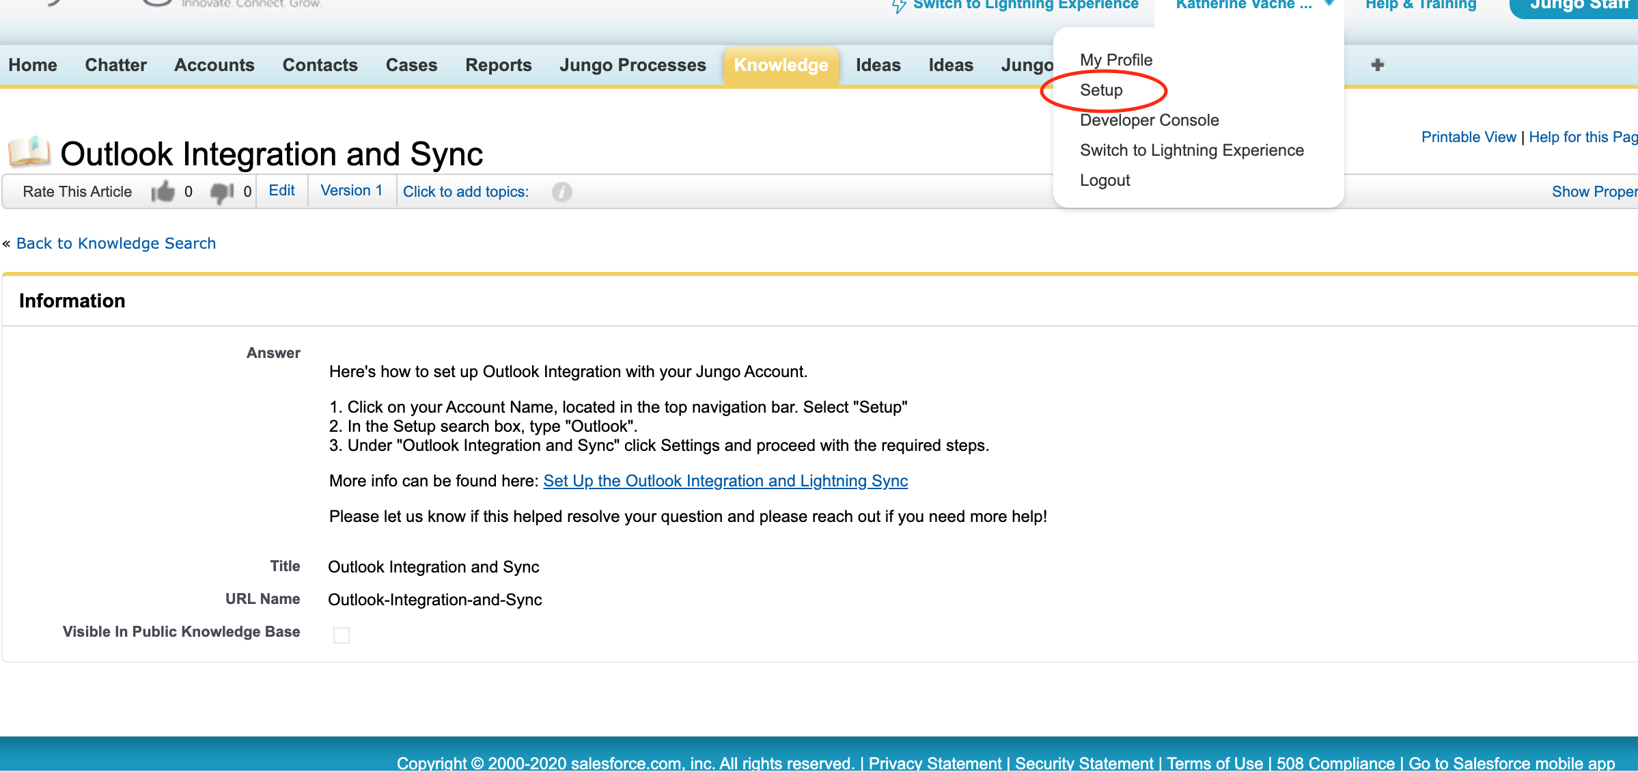Open Developer Console from the menu

tap(1149, 120)
